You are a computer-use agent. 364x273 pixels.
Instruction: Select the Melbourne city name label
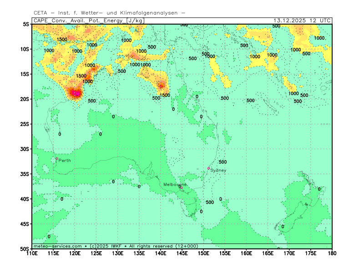pyautogui.click(x=175, y=184)
